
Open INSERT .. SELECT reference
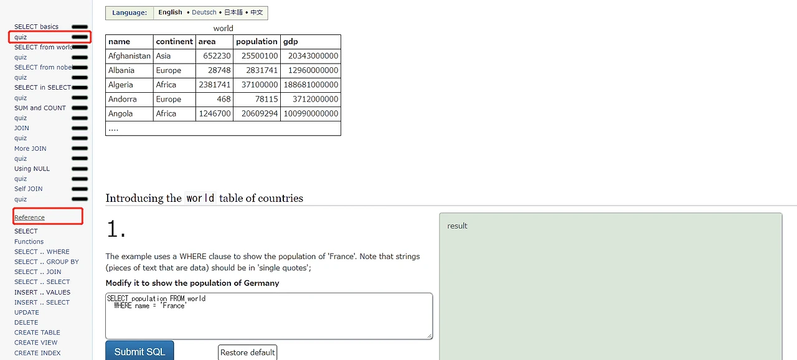tap(42, 302)
